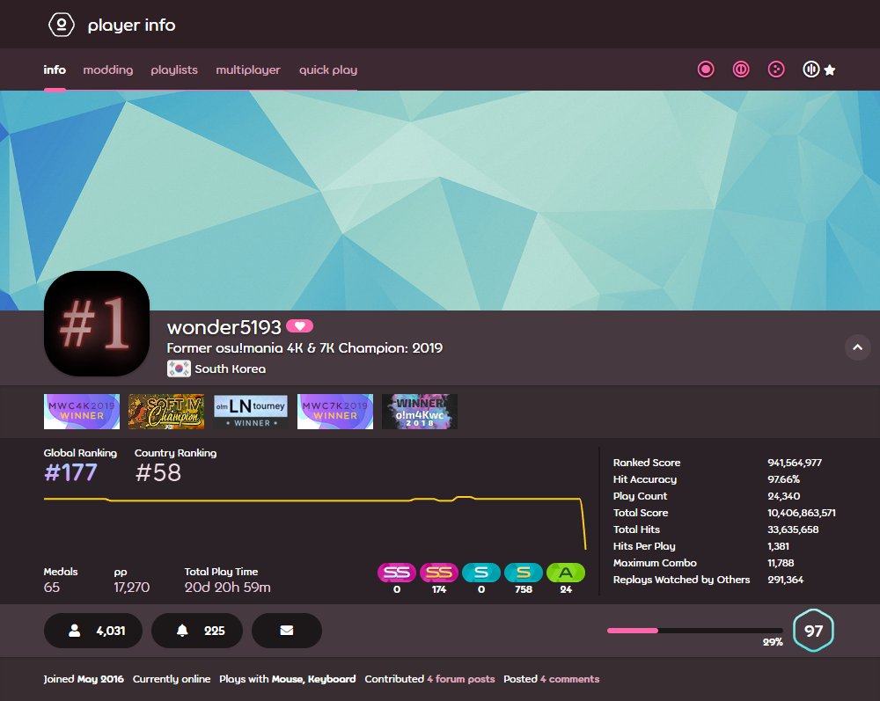Select the osu!catch mode icon

click(776, 69)
